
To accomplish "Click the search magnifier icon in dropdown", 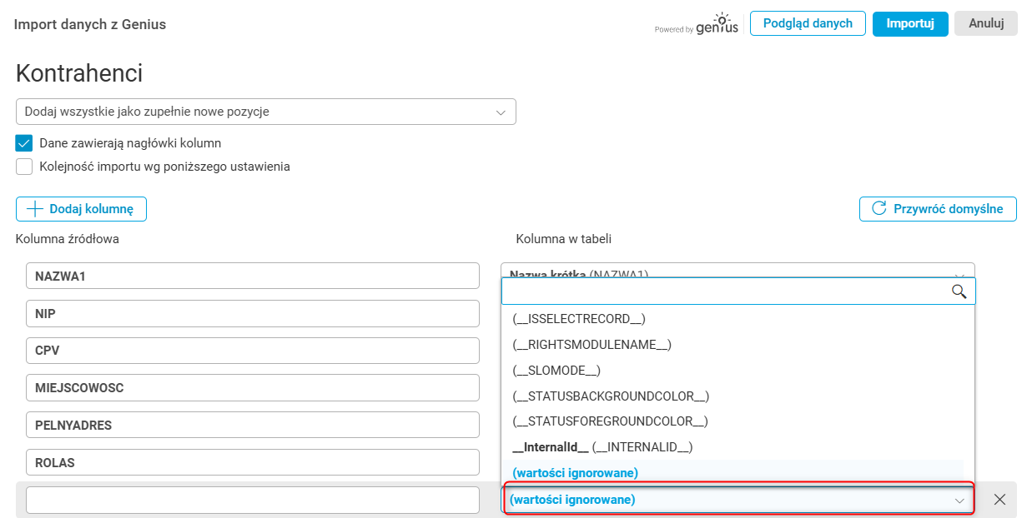I will click(x=959, y=291).
